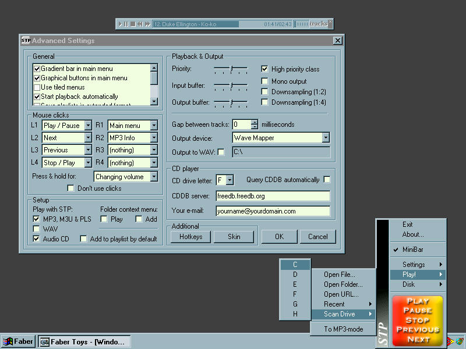The height and width of the screenshot is (349, 466).
Task: Click the Hotkeys button
Action: pyautogui.click(x=190, y=237)
